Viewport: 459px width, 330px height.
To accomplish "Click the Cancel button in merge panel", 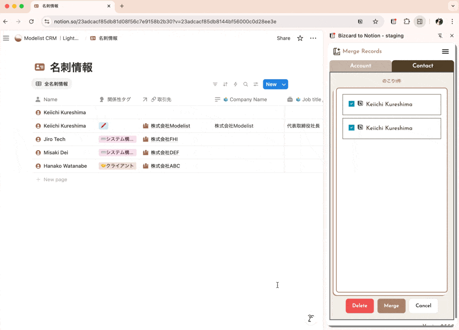I will point(423,306).
